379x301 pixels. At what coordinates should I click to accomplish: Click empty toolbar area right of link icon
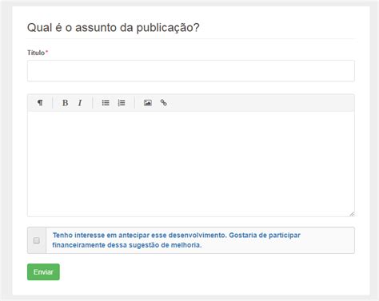[261, 103]
